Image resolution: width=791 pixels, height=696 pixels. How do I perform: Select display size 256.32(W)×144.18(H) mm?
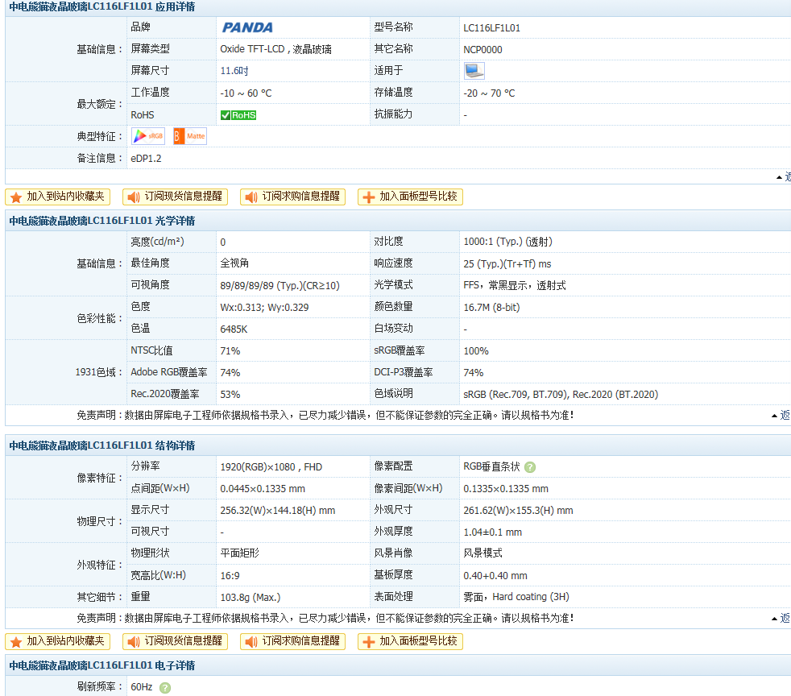tap(277, 511)
